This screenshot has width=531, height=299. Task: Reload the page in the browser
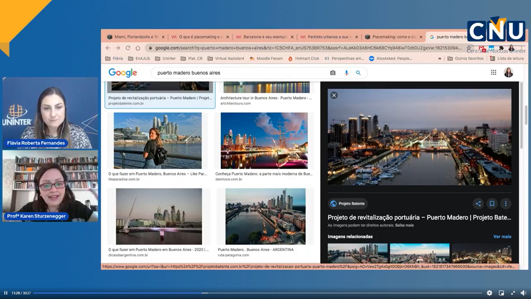[128, 48]
